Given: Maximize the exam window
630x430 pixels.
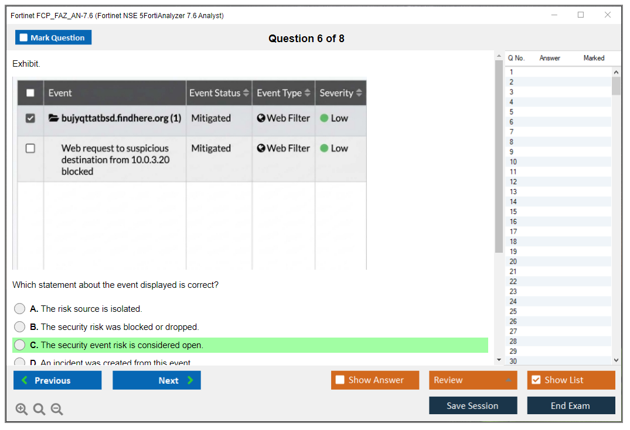Looking at the screenshot, I should (x=581, y=15).
